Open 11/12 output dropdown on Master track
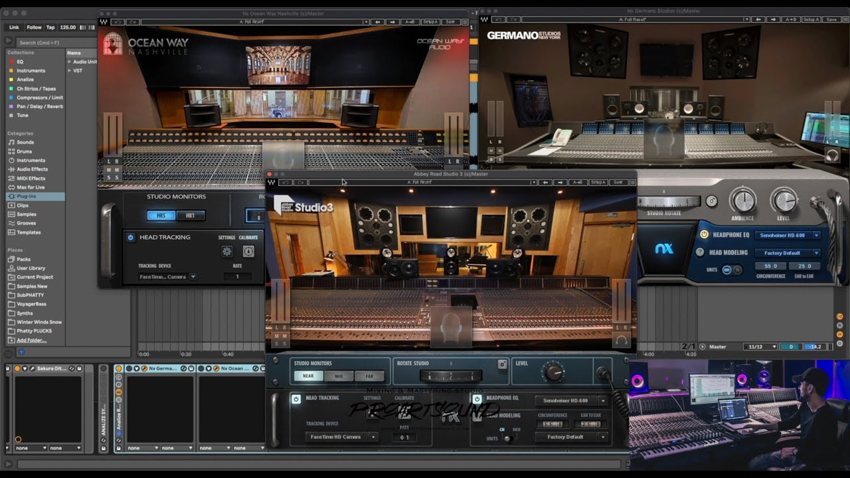 pos(760,347)
